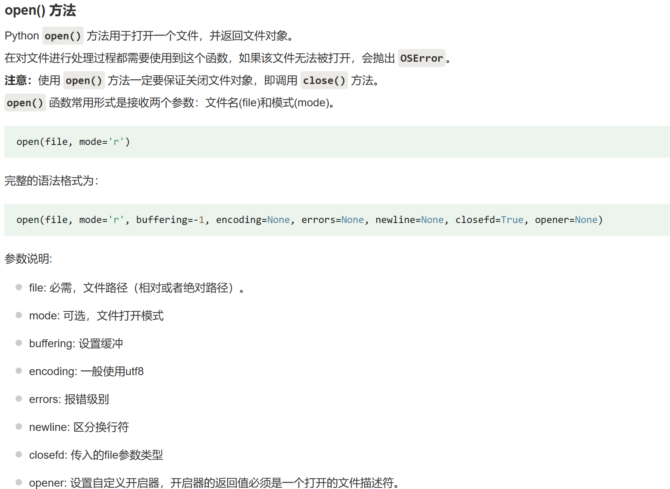Viewport: 670px width, 489px height.
Task: Click the 'close()' inline code
Action: point(324,80)
